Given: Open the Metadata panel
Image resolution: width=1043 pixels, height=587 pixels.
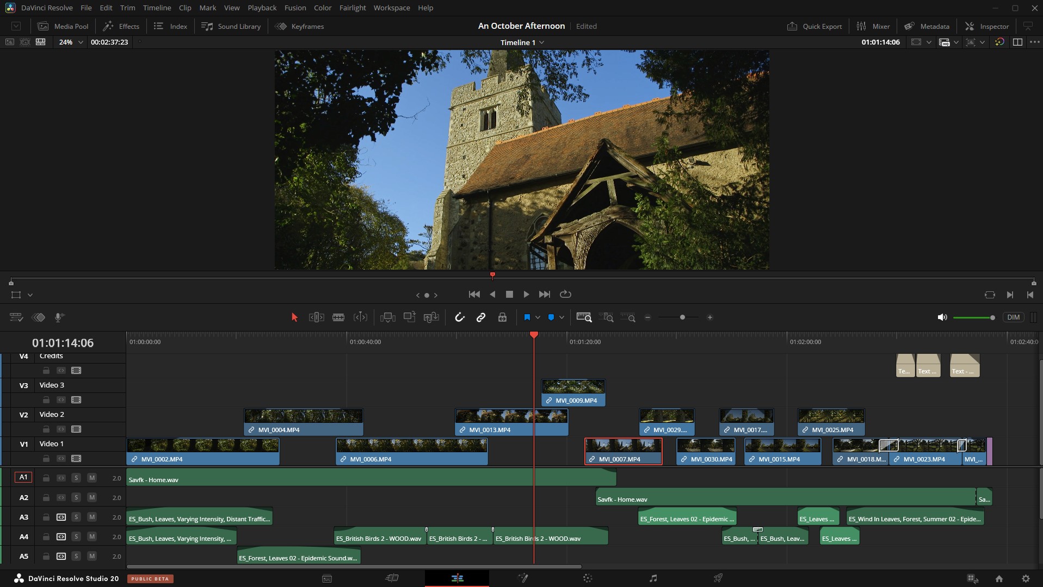Looking at the screenshot, I should [927, 26].
